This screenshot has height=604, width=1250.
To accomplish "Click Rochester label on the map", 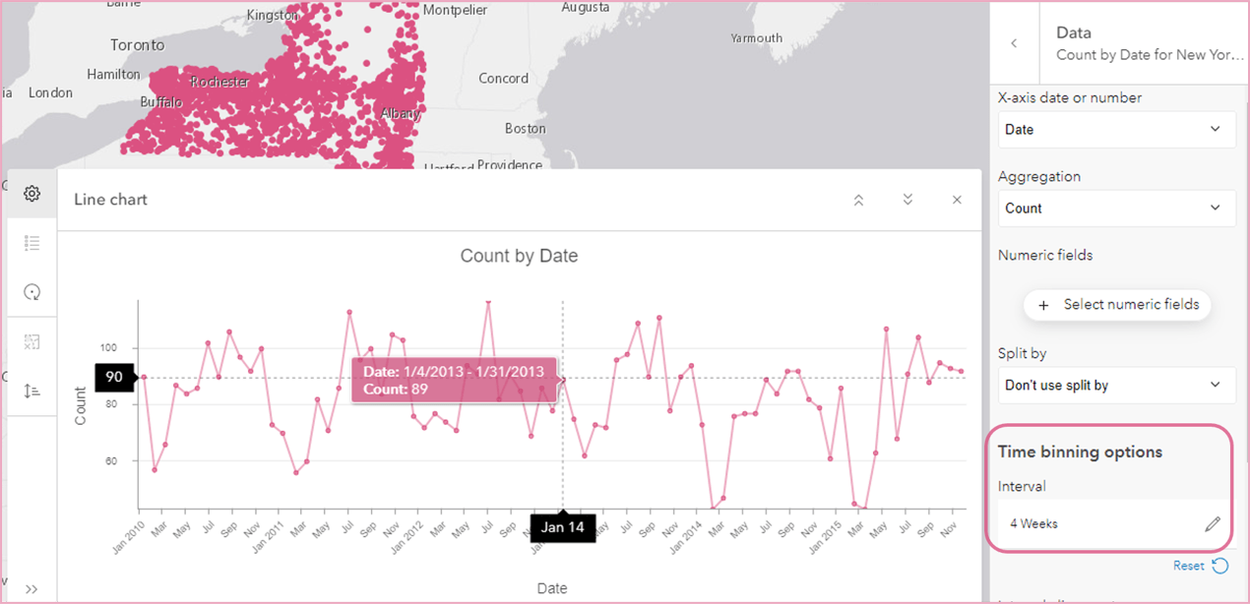I will click(220, 82).
